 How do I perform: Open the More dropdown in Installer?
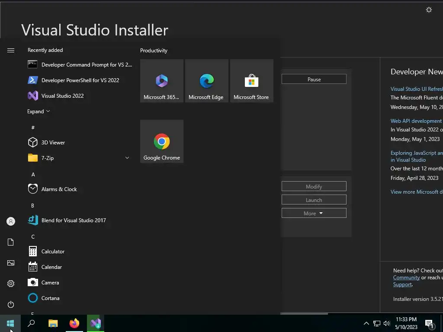(314, 213)
